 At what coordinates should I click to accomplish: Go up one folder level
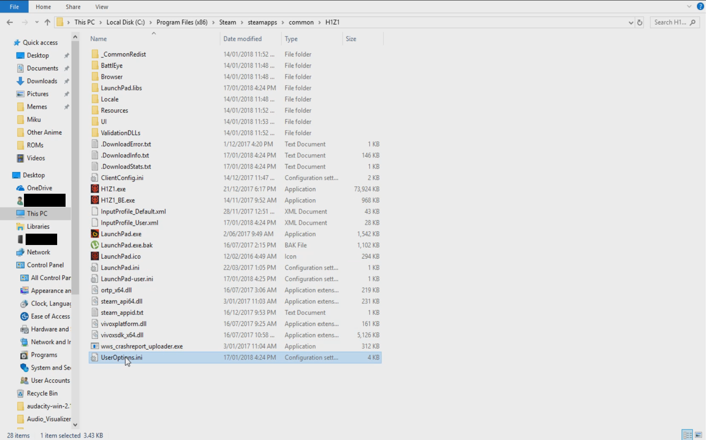pos(47,22)
